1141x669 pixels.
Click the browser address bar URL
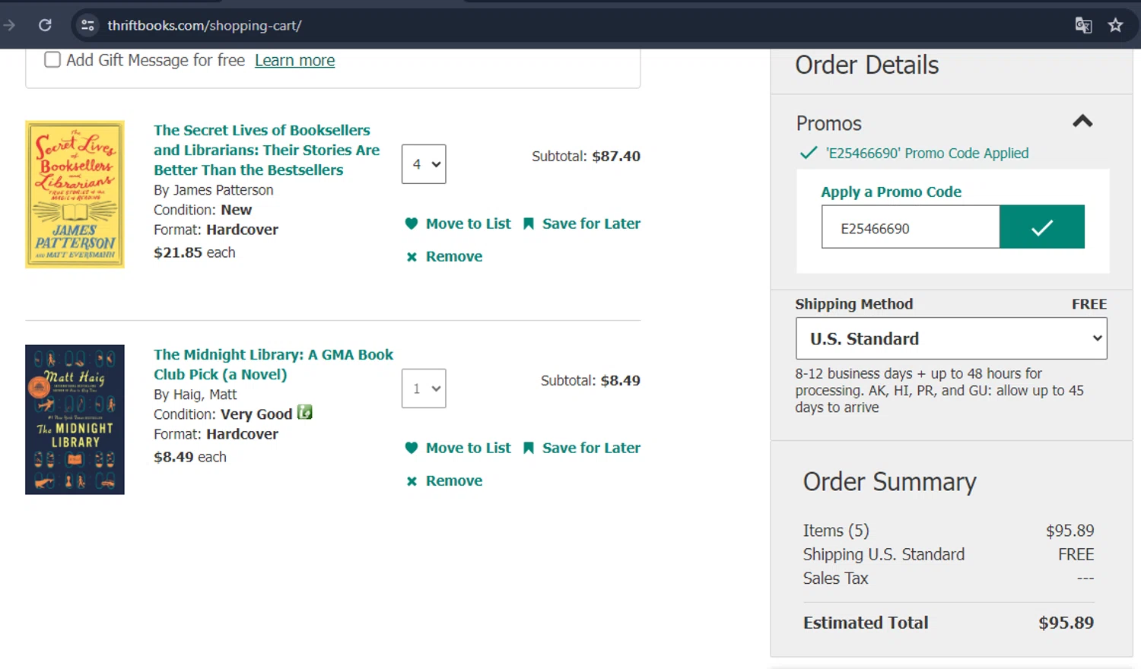[x=205, y=25]
